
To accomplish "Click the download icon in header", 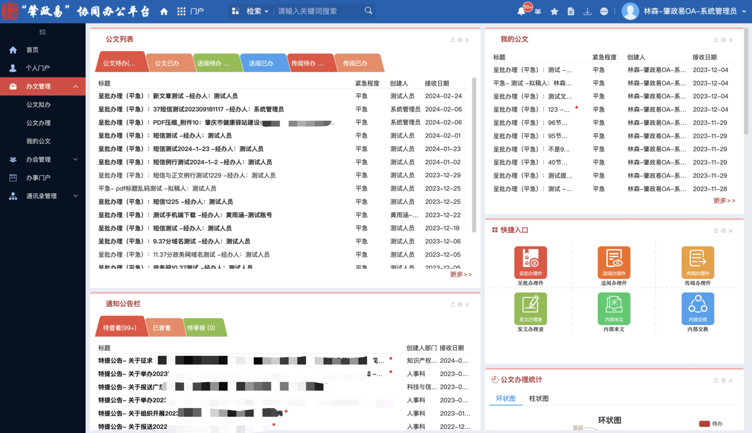I will [x=587, y=11].
